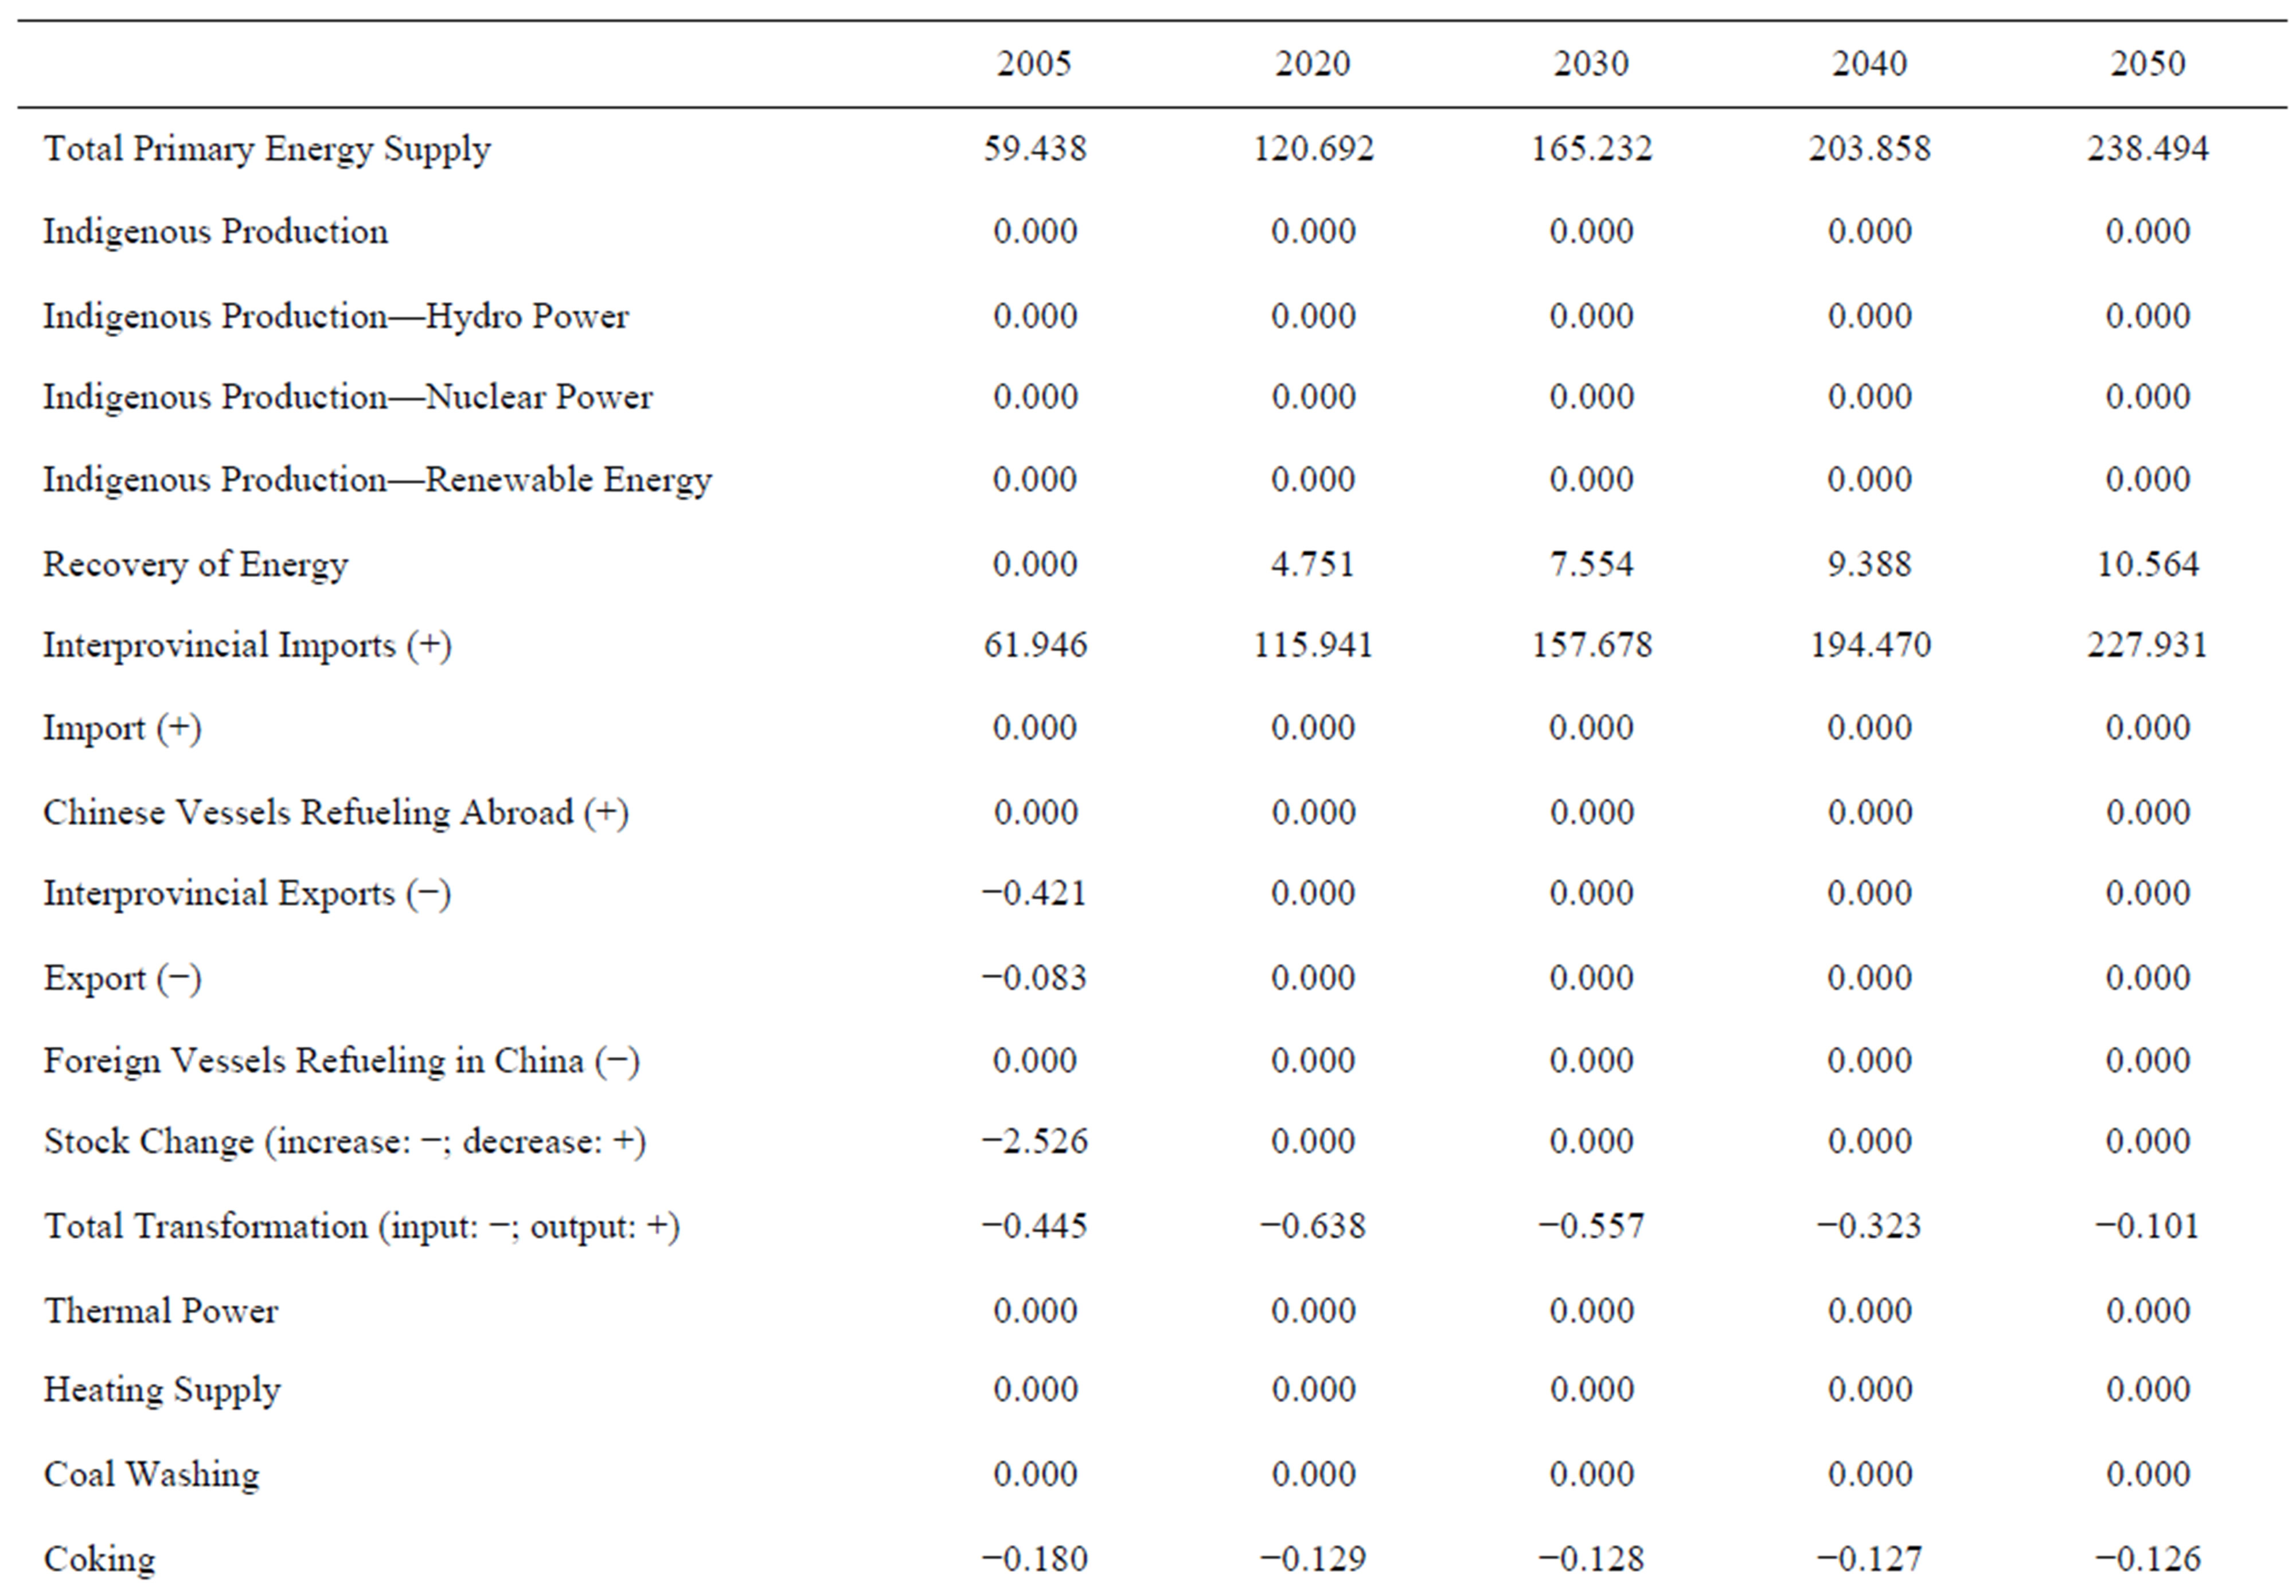The height and width of the screenshot is (1596, 2296).
Task: Click the Interprovincial Imports (+) label
Action: pyautogui.click(x=247, y=646)
